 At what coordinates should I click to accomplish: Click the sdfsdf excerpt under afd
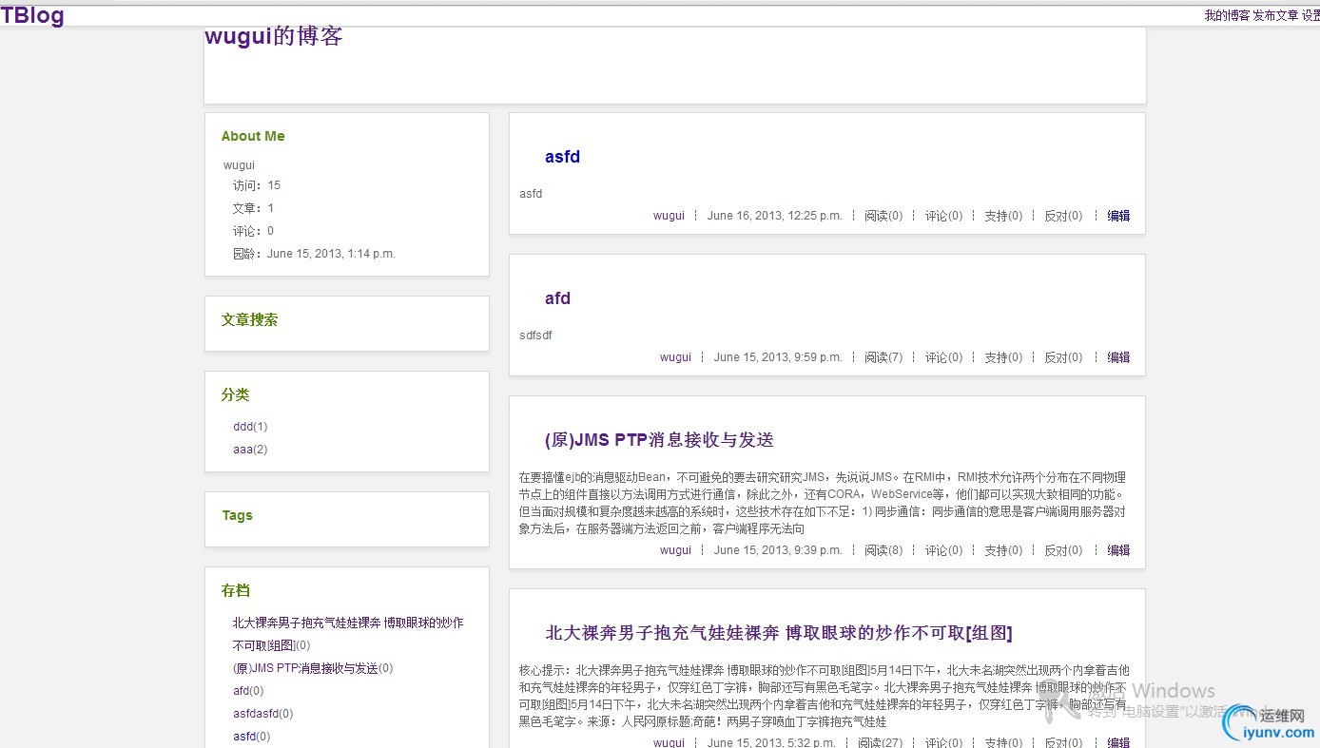coord(535,336)
